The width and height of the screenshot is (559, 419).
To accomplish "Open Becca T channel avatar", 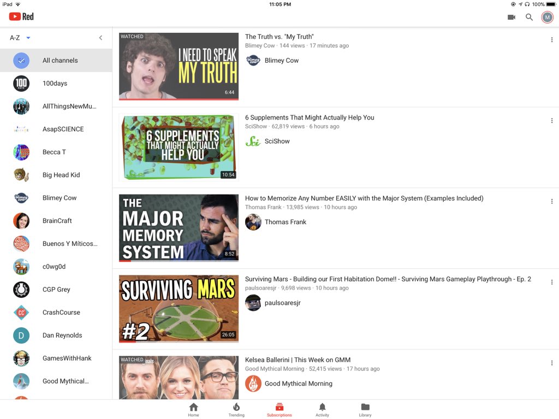I will 21,152.
